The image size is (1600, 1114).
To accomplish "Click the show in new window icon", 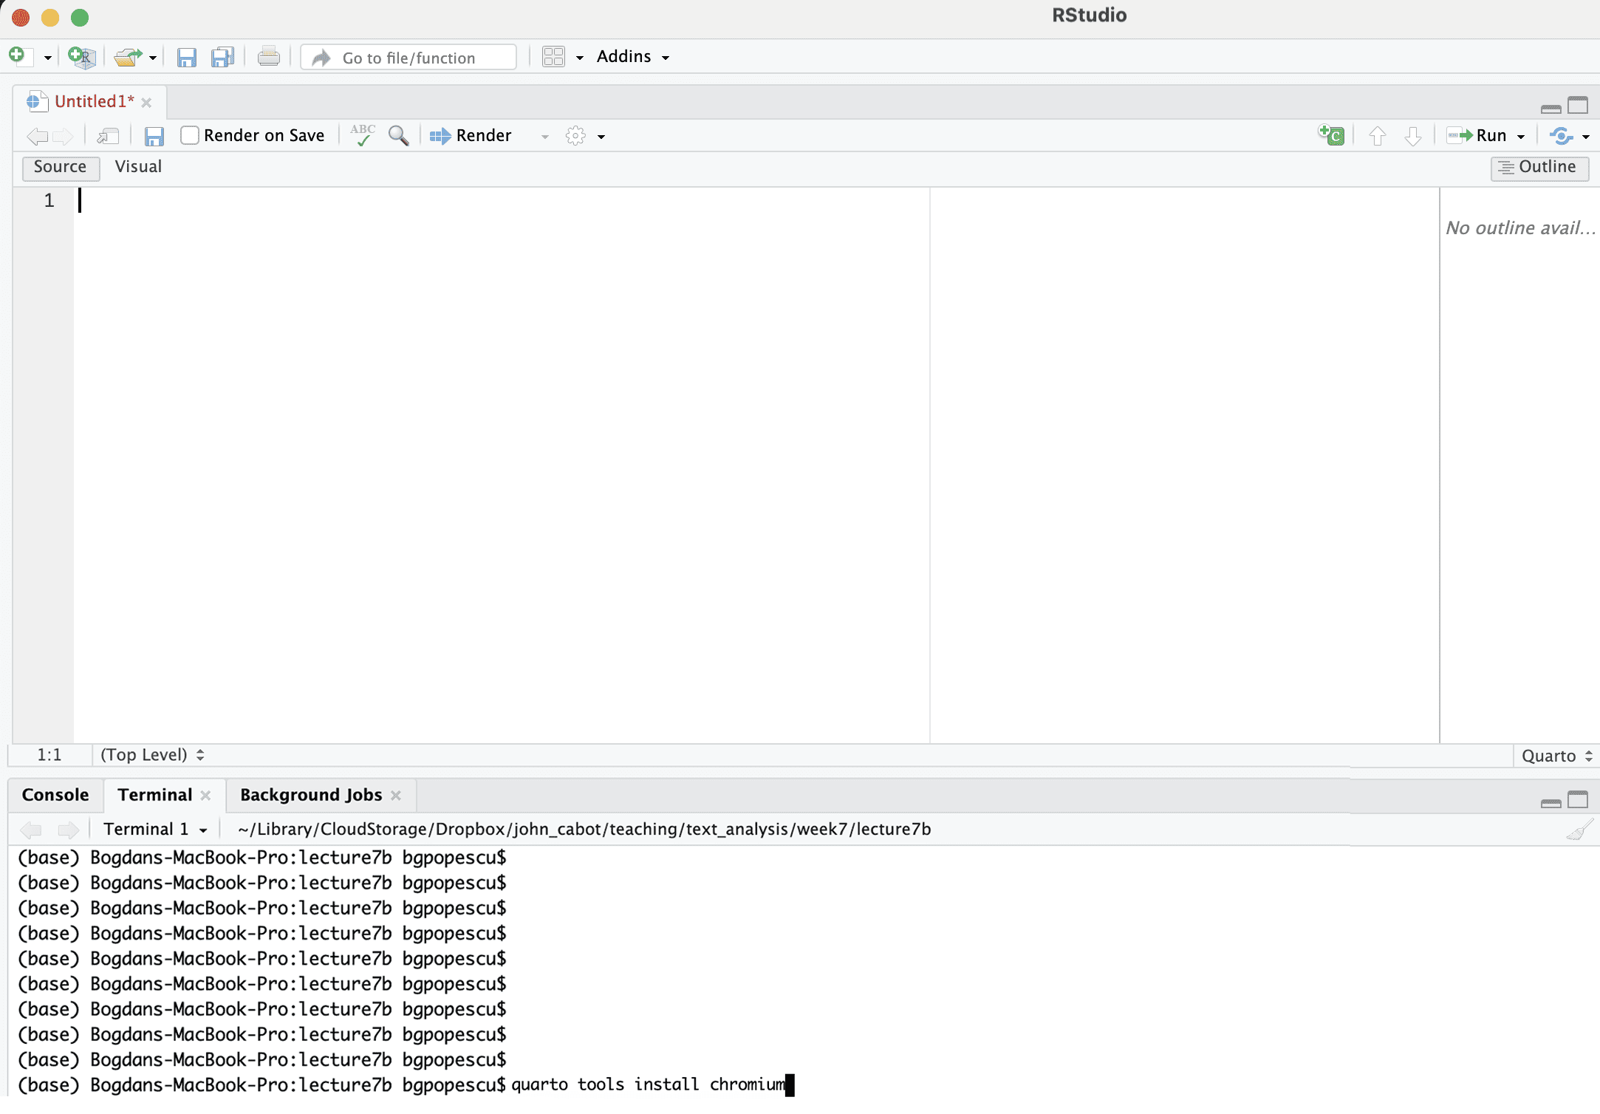I will [108, 135].
